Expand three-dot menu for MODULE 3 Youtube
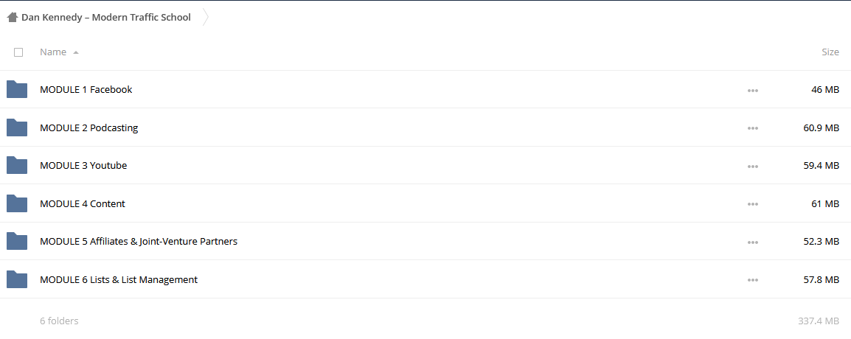This screenshot has height=339, width=851. tap(753, 167)
